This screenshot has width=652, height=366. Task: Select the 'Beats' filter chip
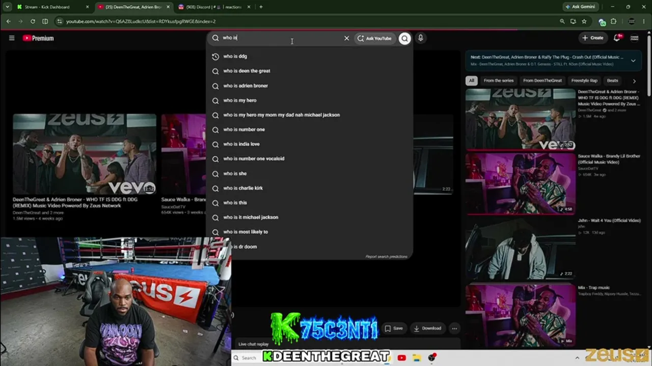(612, 80)
